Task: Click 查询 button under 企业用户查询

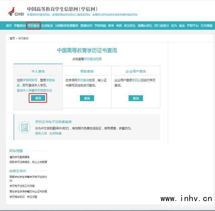Action: click(136, 98)
